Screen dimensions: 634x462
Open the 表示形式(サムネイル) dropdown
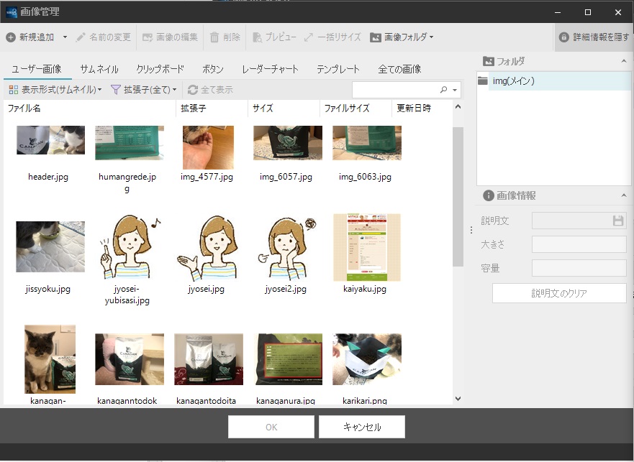(55, 90)
